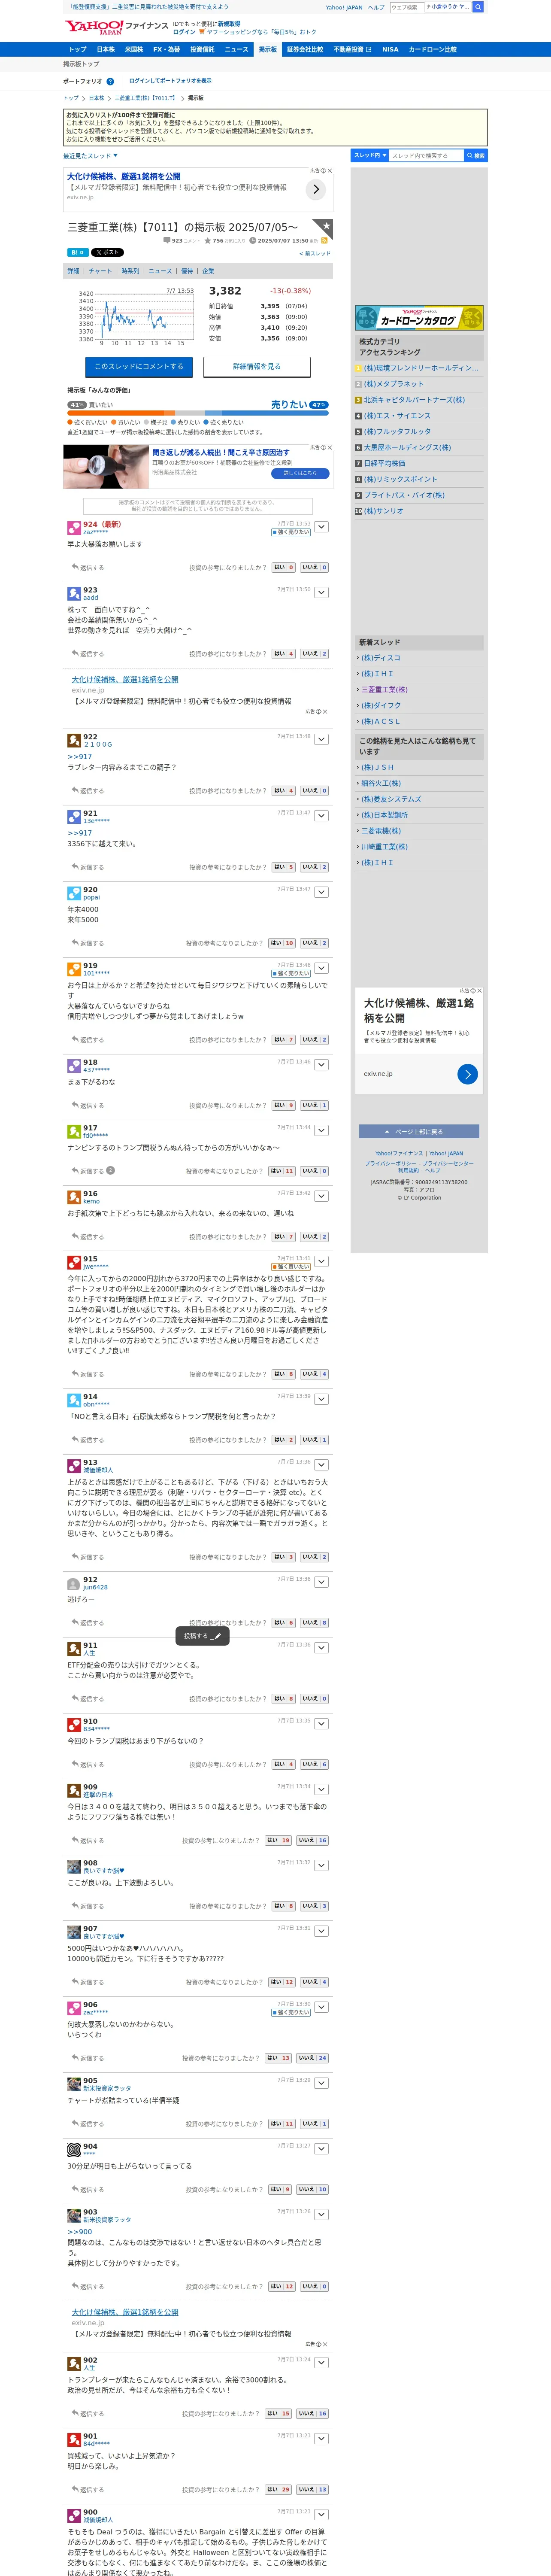
Task: Click the reply arrow on post 924
Action: [75, 567]
